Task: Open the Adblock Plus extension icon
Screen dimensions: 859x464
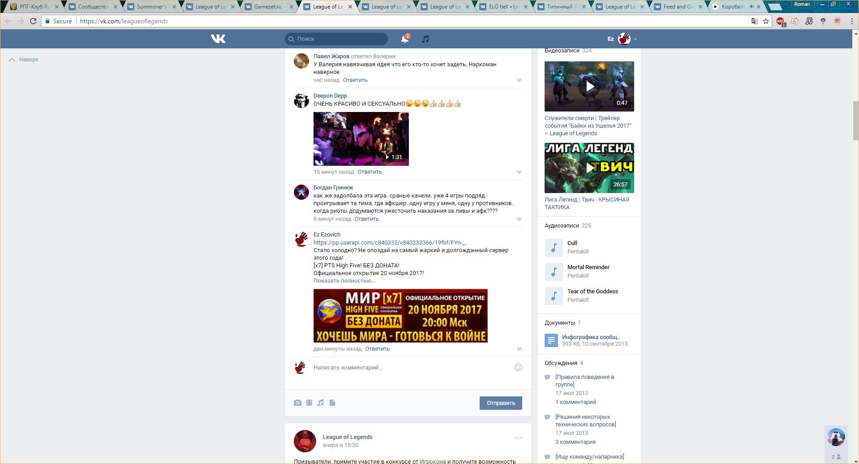Action: (x=781, y=21)
